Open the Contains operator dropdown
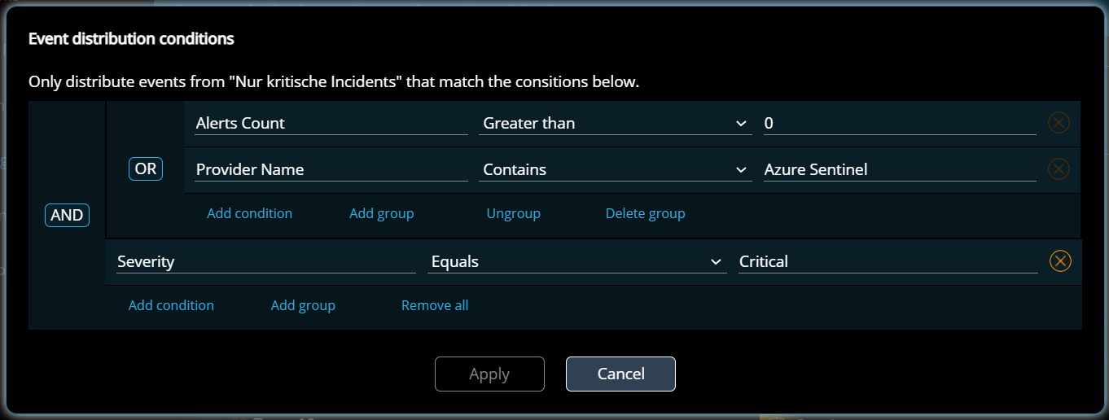The image size is (1109, 420). (x=616, y=170)
